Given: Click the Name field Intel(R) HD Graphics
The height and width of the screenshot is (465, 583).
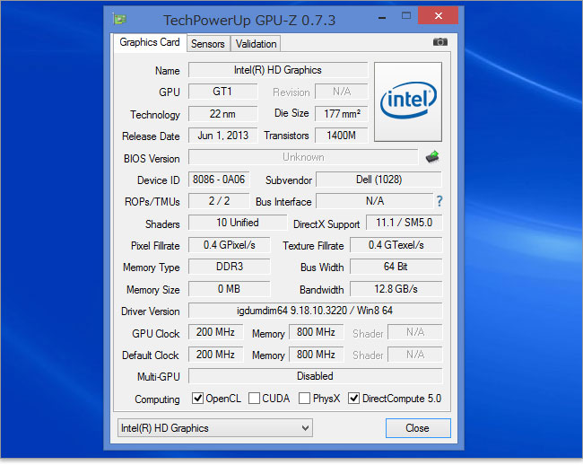Looking at the screenshot, I should 278,70.
